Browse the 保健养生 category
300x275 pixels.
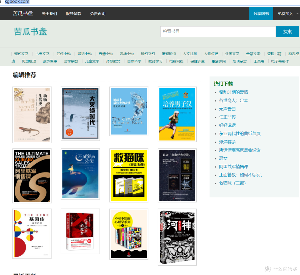[x=197, y=61]
